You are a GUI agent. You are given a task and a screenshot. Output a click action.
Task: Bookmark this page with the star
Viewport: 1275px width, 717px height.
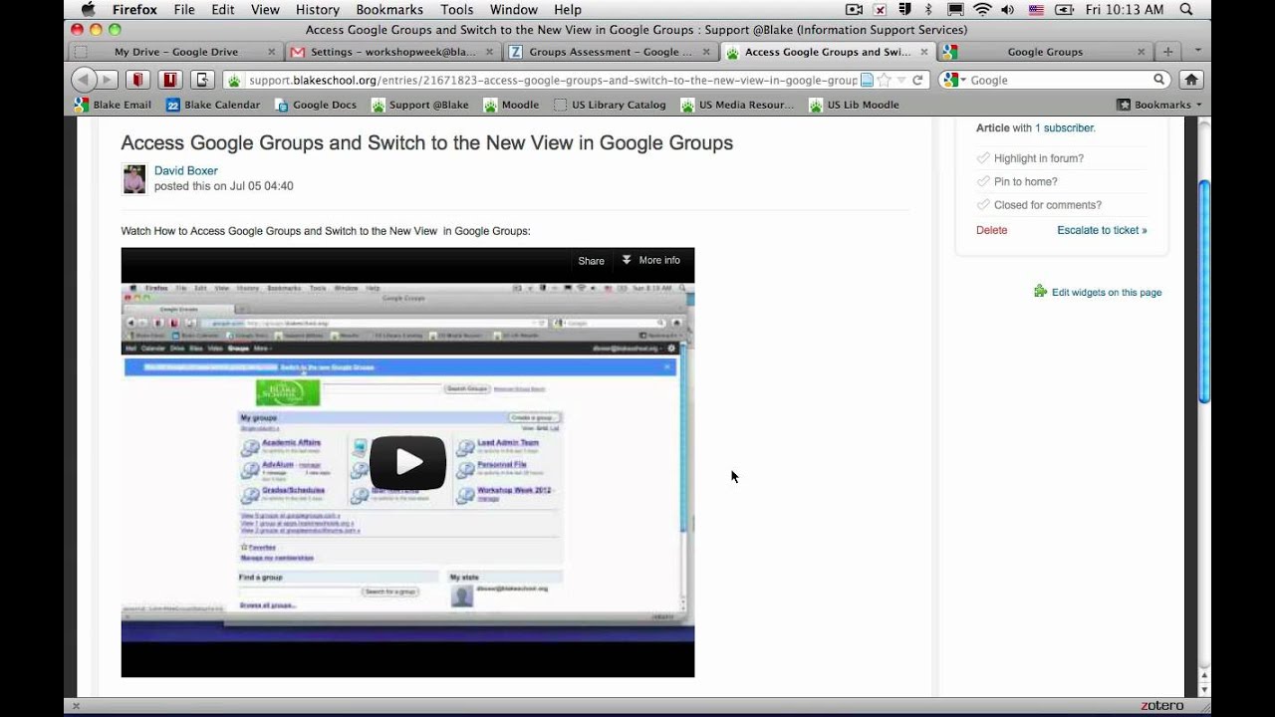pos(884,80)
